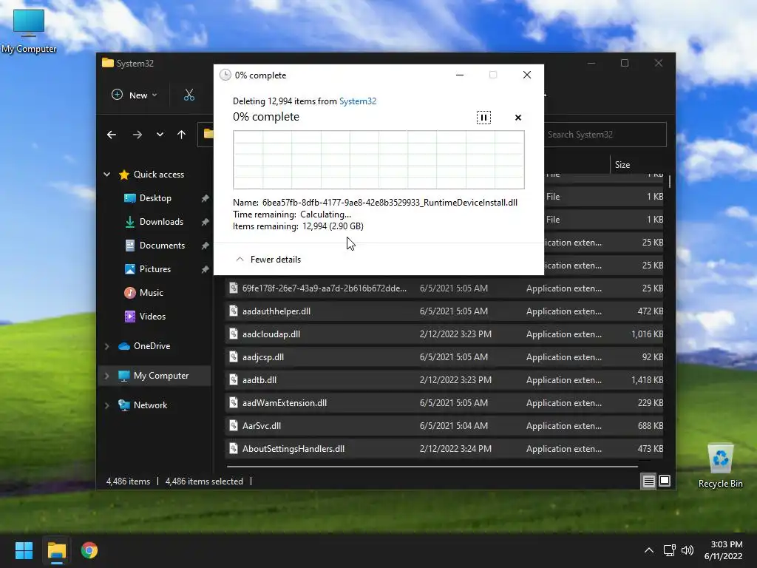Minimize the 0% complete dialog
Screen dimensions: 757x568
(460, 75)
